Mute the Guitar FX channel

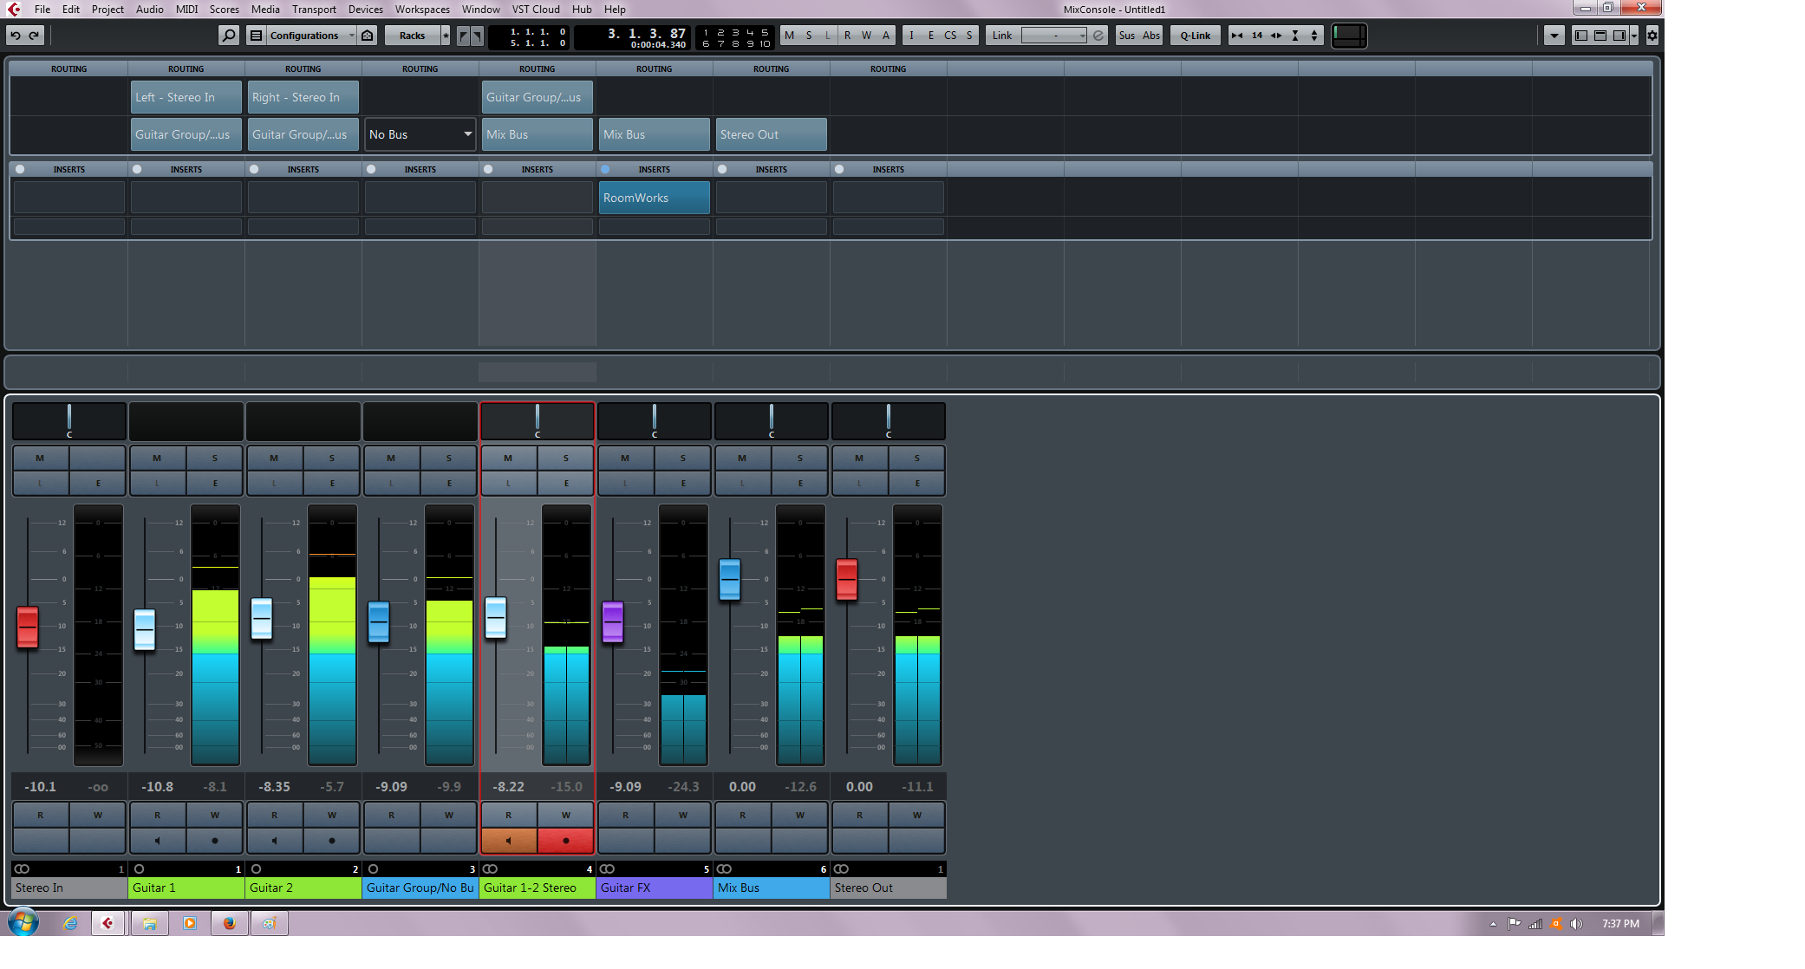(625, 458)
